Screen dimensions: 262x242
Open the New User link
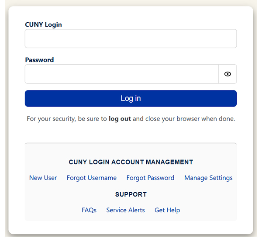coord(43,178)
